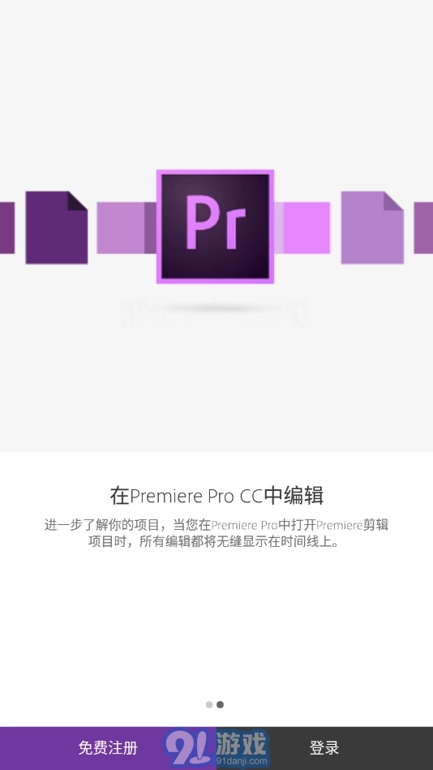Select the bright pink clip block right of Pr

tap(307, 228)
